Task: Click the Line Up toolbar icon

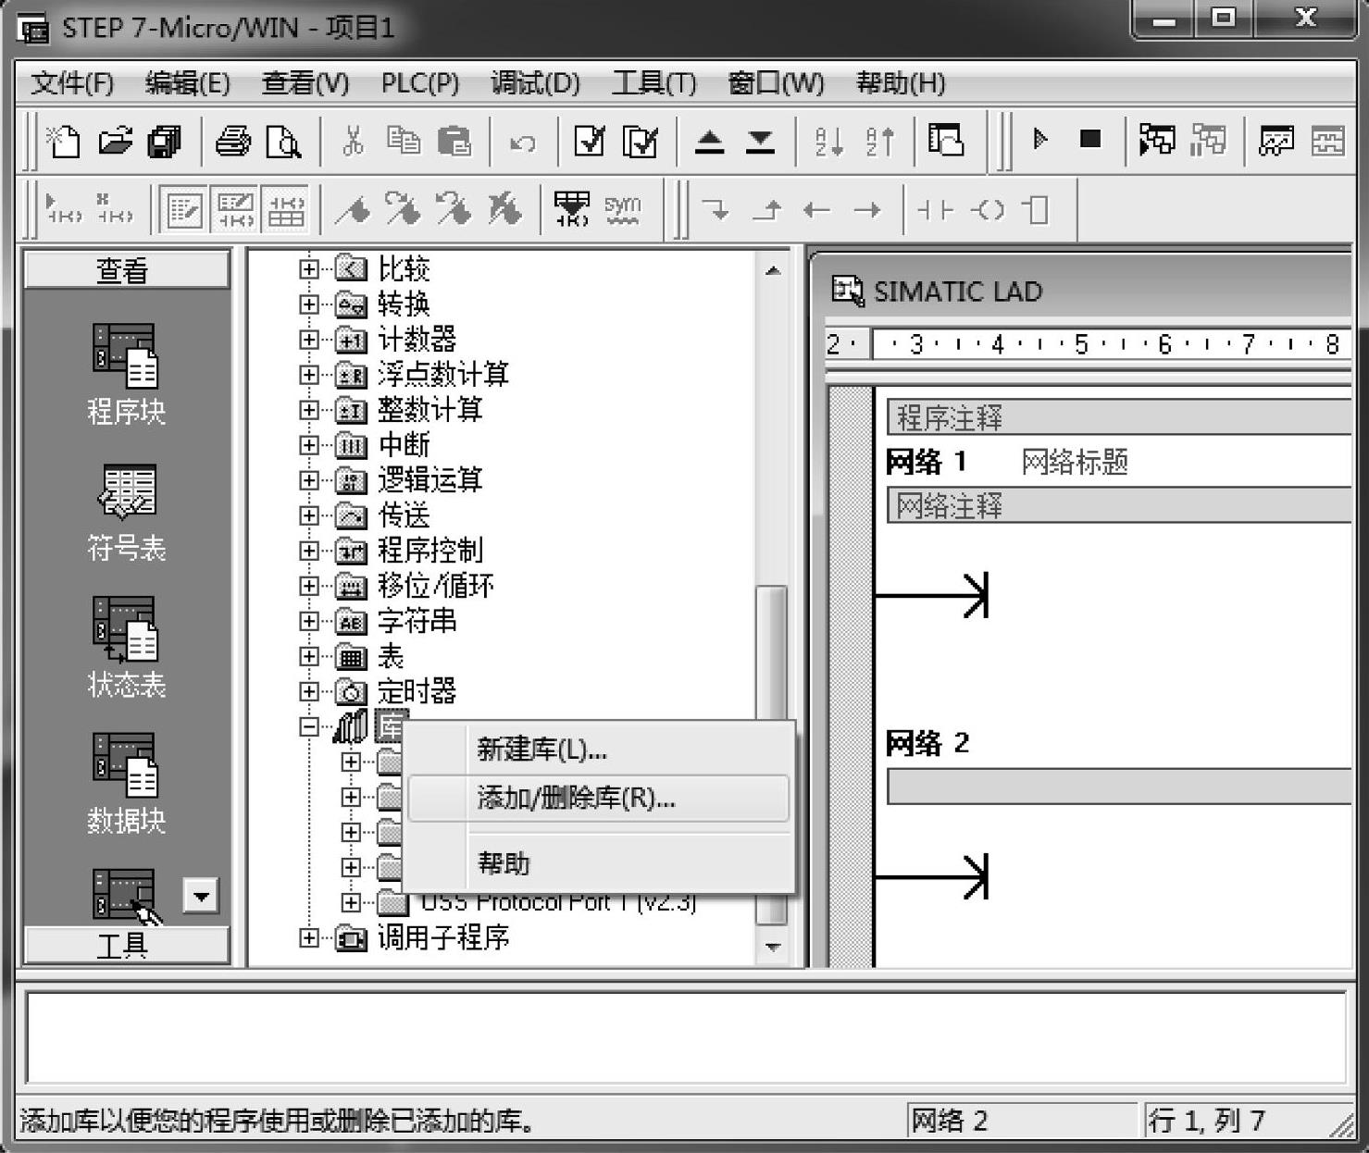Action: point(766,210)
